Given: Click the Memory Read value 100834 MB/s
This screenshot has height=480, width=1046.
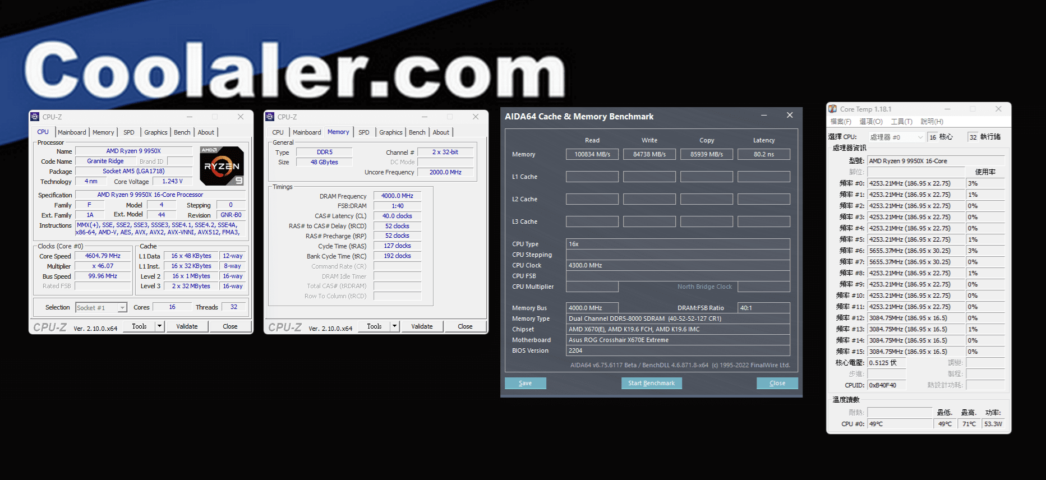Looking at the screenshot, I should (x=592, y=154).
